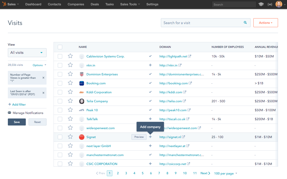Save the current view settings
Screen dimensions: 287x179
click(x=17, y=122)
